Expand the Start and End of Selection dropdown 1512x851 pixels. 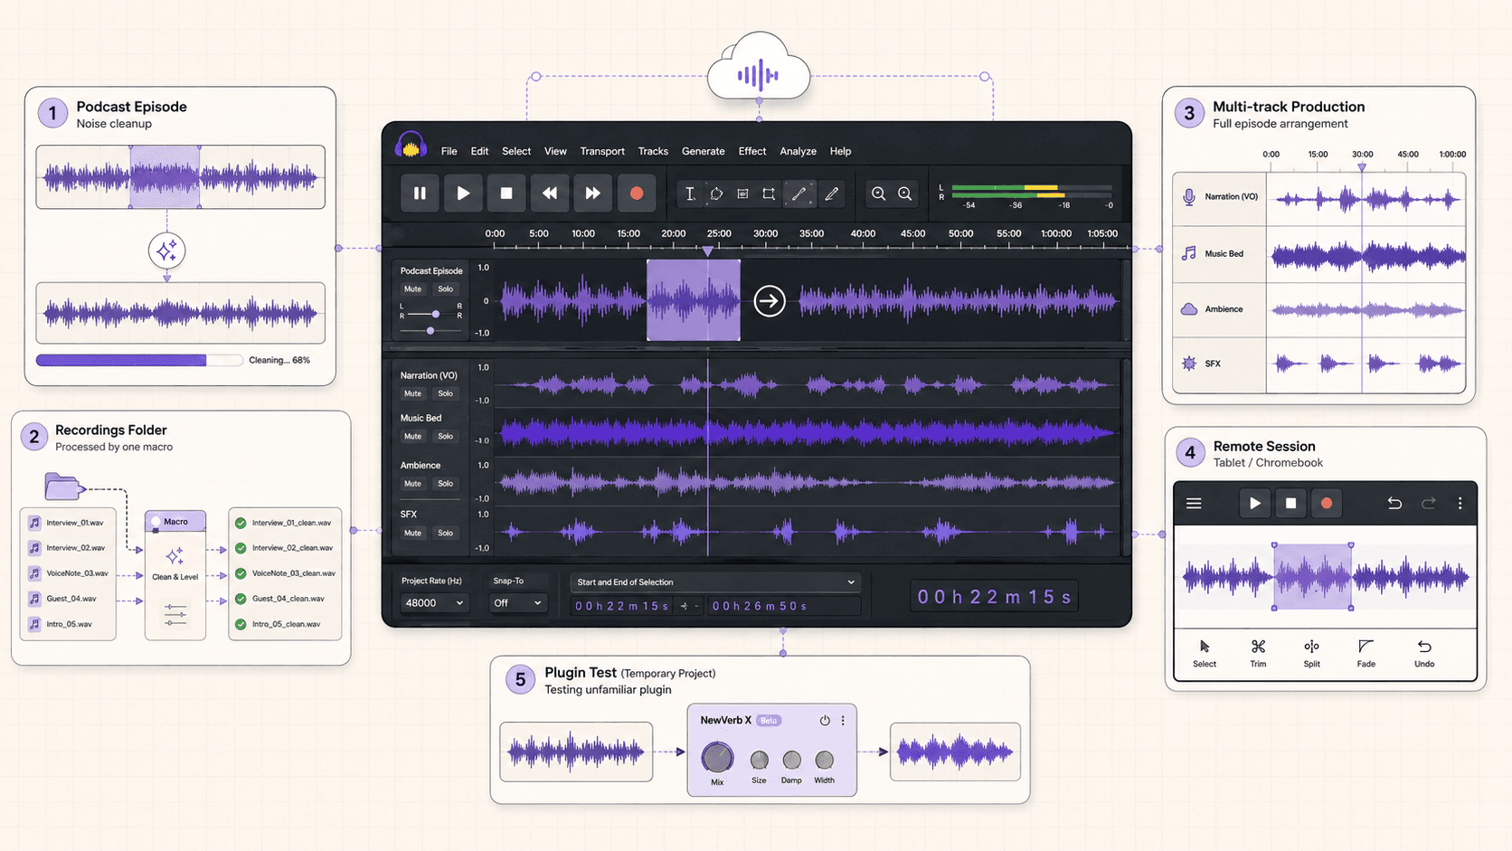[714, 582]
